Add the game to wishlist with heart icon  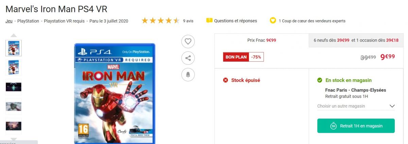(188, 42)
